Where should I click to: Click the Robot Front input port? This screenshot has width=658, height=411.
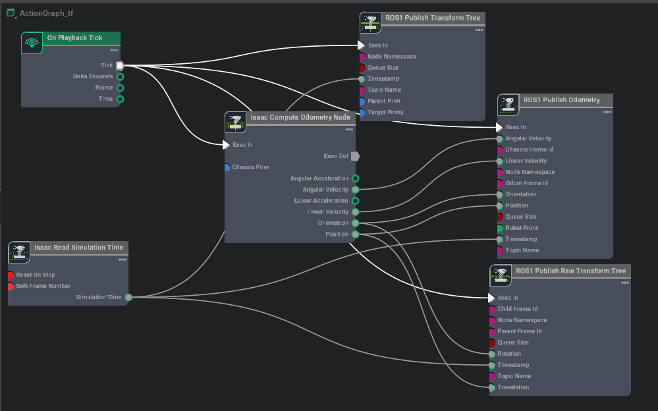pyautogui.click(x=500, y=228)
